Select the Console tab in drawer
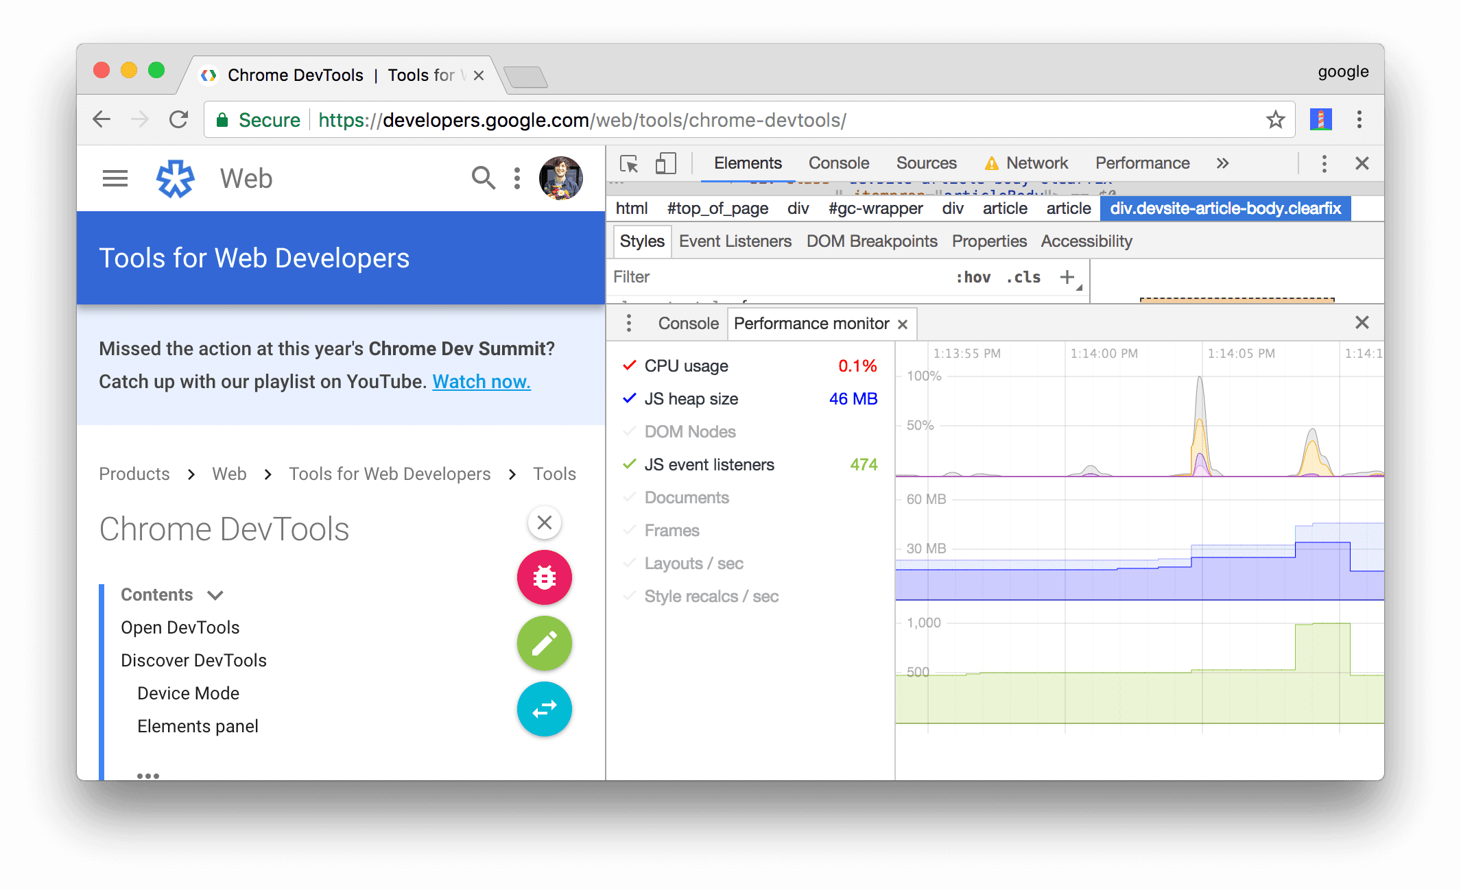Viewport: 1461px width, 890px height. (x=686, y=324)
